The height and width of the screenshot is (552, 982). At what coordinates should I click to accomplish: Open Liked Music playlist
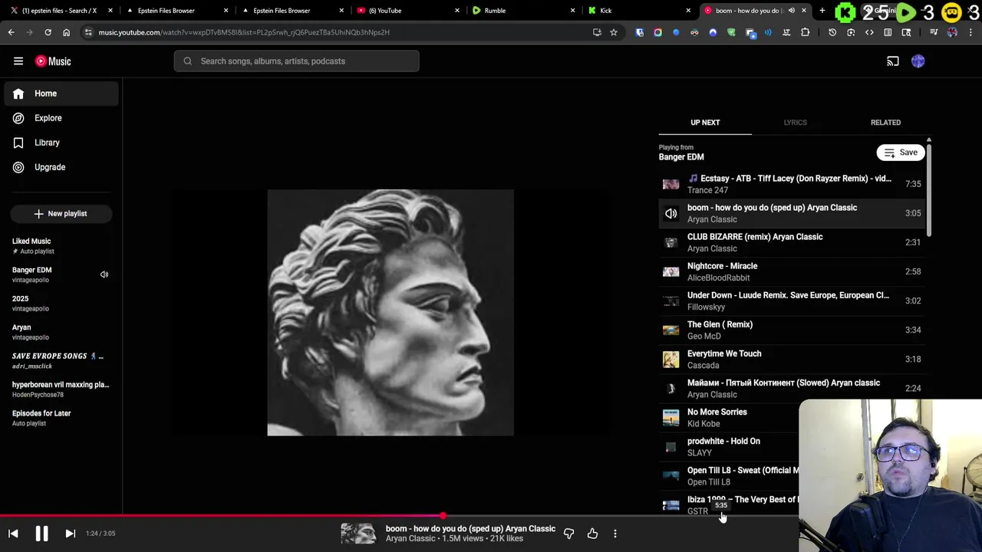coord(61,245)
